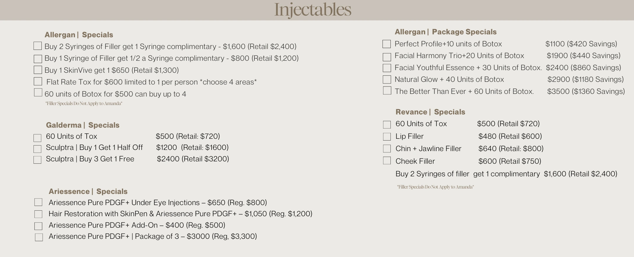Check Ariessence Pure PDGF+ Add-On box
634x257 pixels.
[38, 226]
